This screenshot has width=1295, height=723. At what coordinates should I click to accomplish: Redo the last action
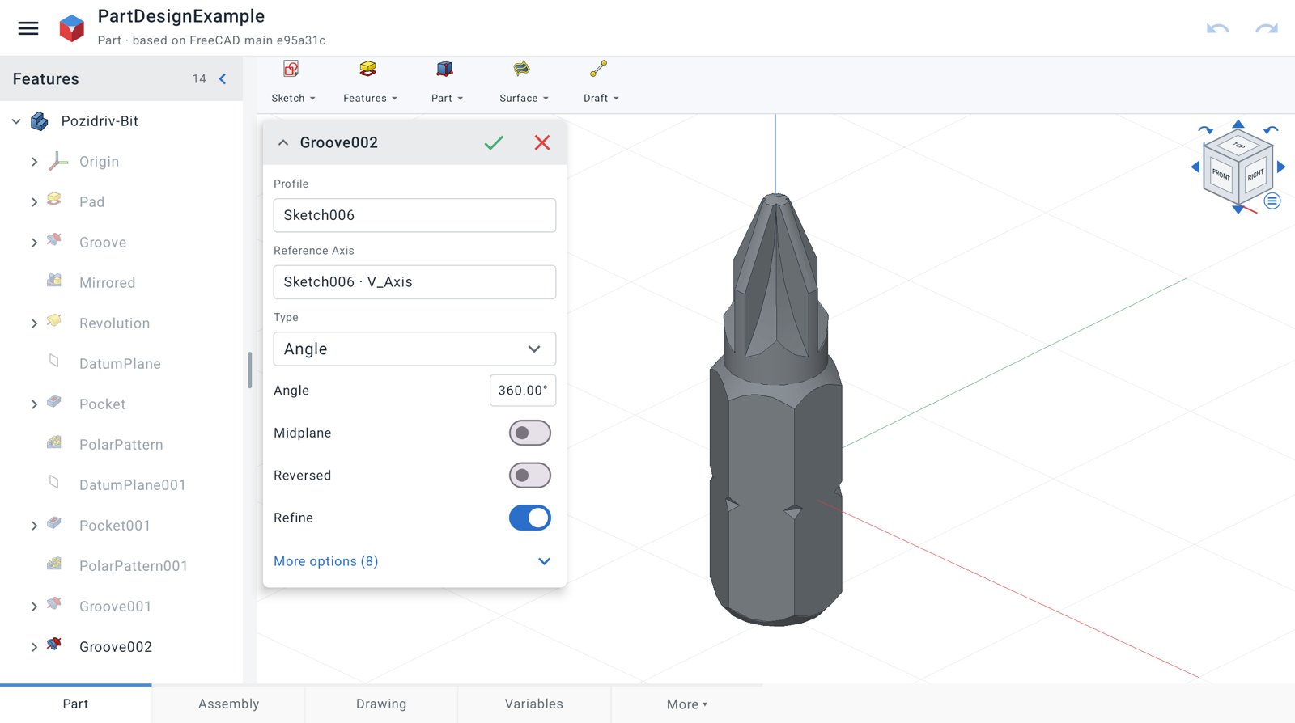pos(1267,28)
